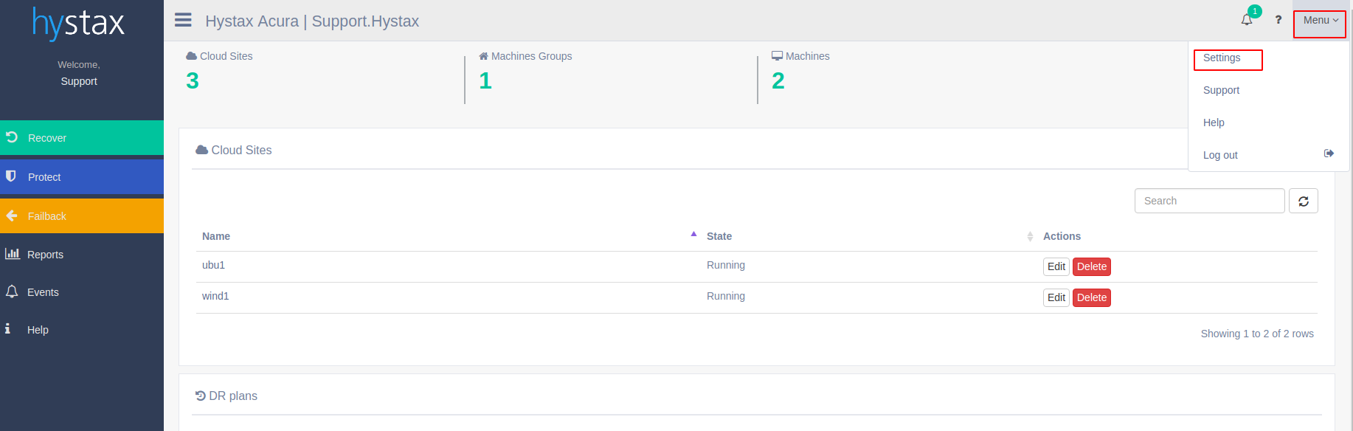The image size is (1353, 431).
Task: Select Support from the dropdown menu
Action: pyautogui.click(x=1221, y=90)
